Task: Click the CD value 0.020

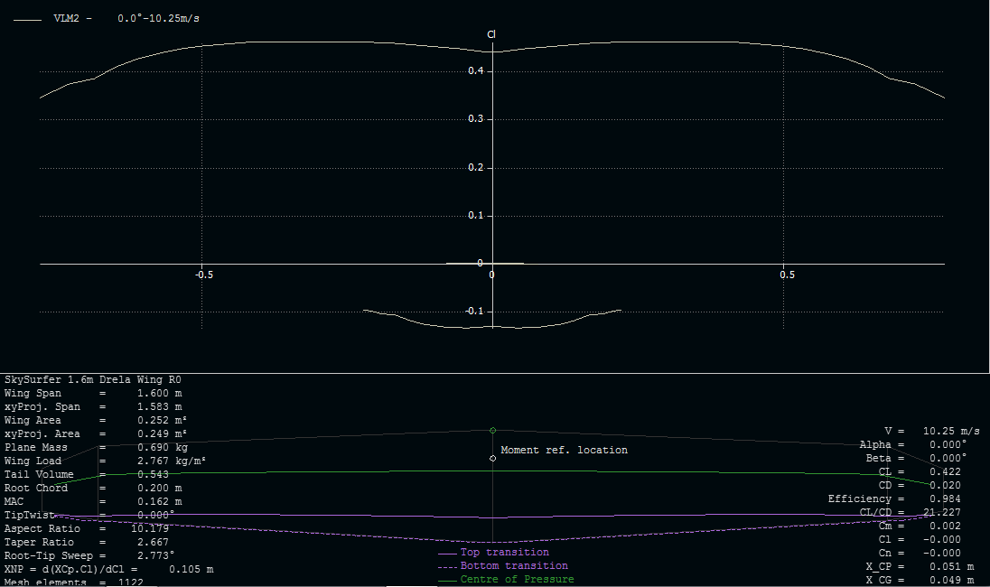Action: tap(945, 485)
